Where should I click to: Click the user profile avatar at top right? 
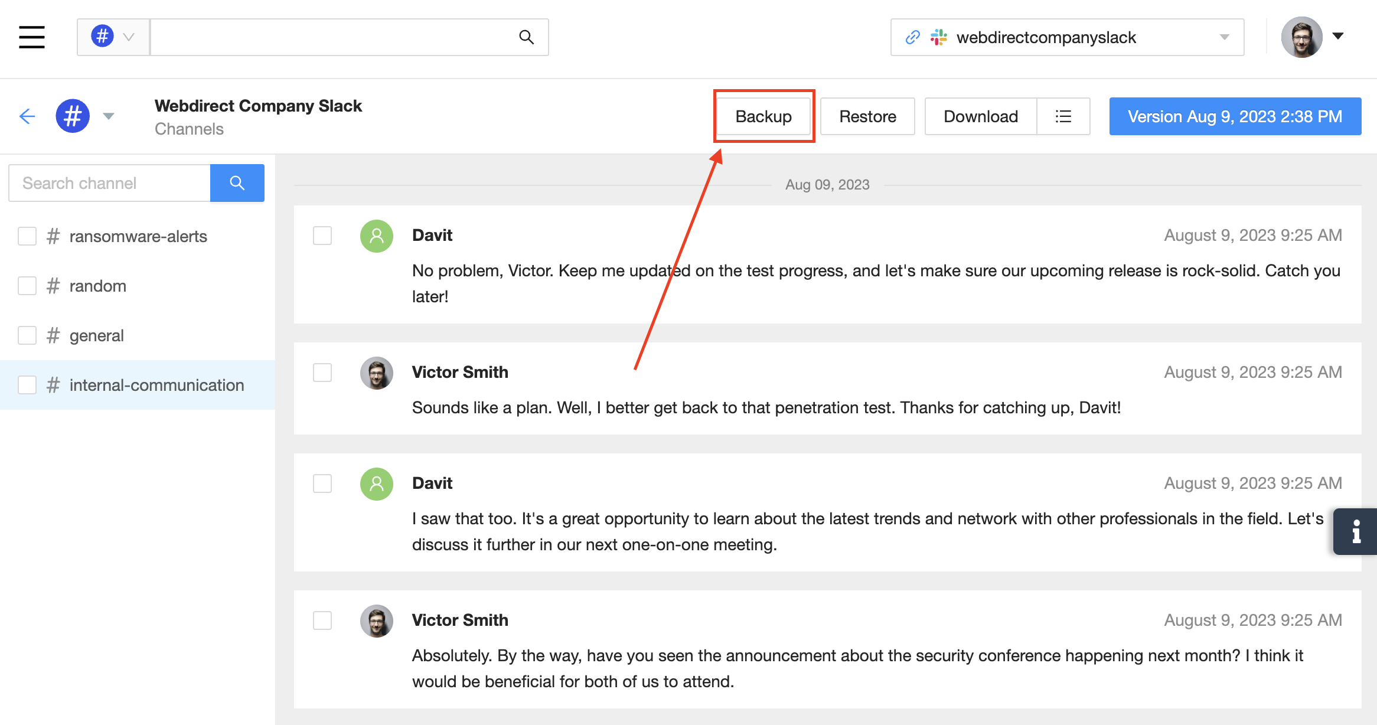point(1301,37)
